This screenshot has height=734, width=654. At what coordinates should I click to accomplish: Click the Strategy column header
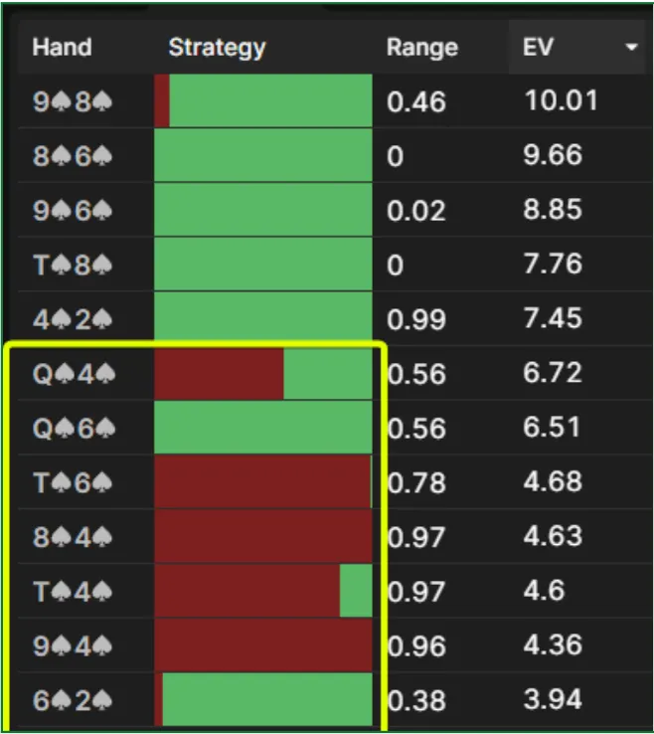coord(217,48)
